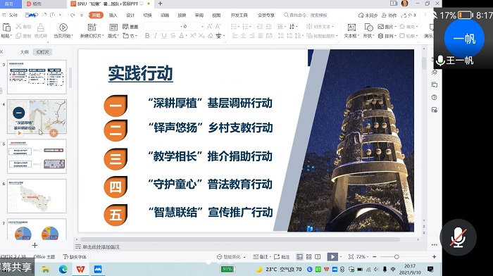This screenshot has width=493, height=276.
Task: Click the zoom slider handle
Action: tap(397, 257)
